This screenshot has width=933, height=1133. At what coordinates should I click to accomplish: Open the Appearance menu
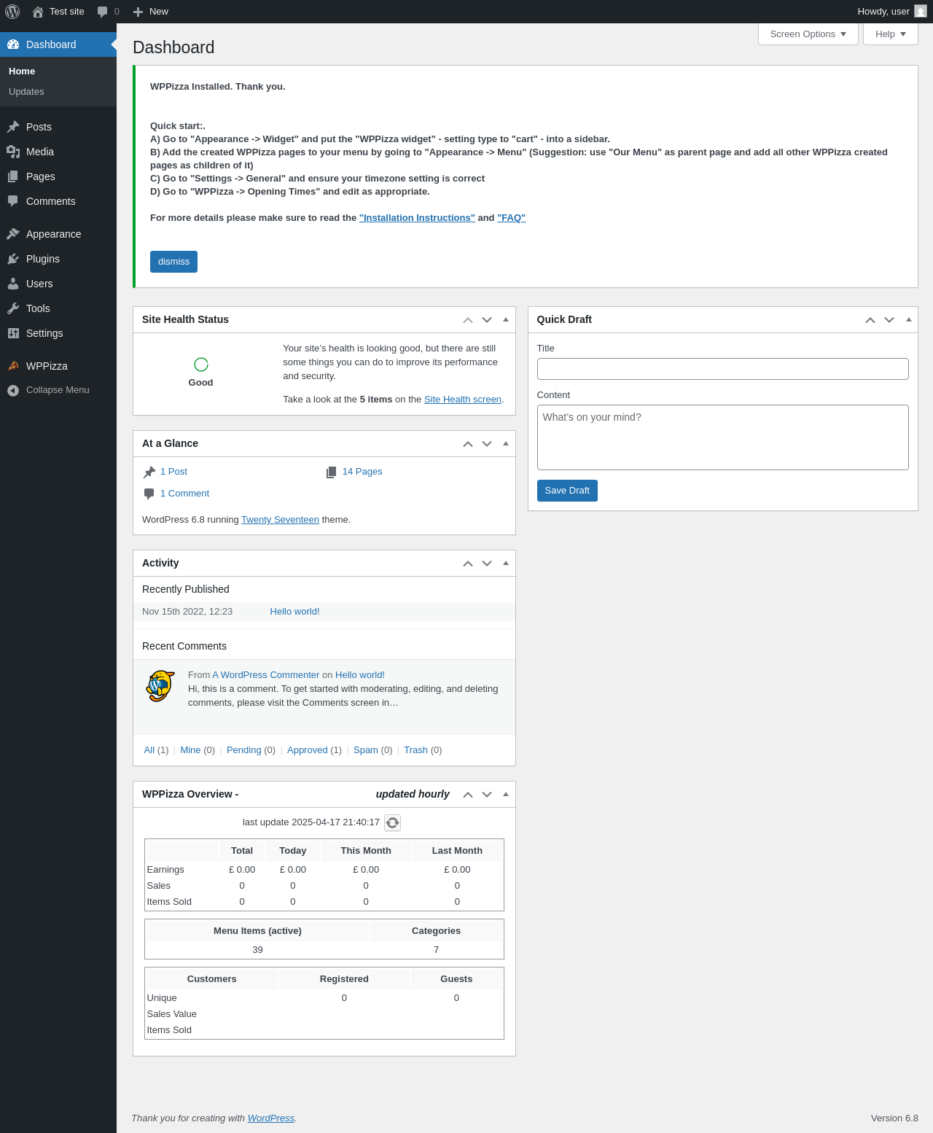click(x=53, y=234)
